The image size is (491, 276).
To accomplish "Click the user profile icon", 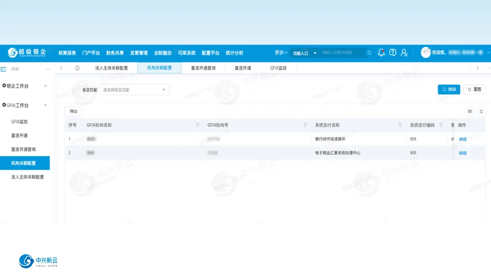I will click(x=404, y=53).
